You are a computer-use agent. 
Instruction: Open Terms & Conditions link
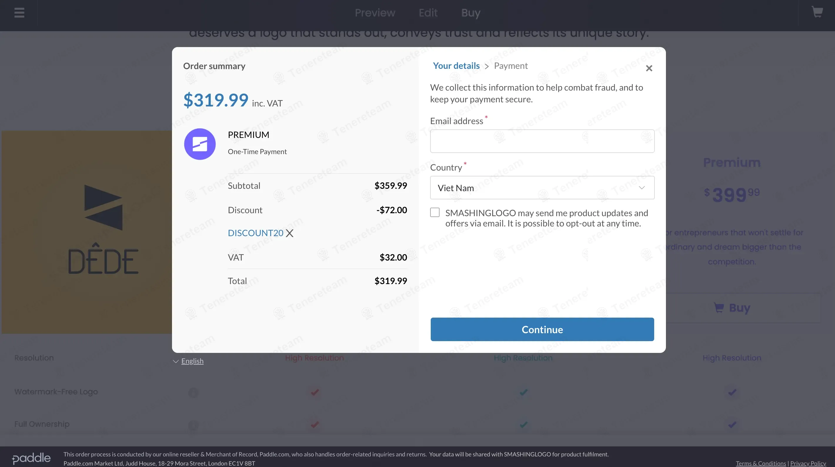760,463
